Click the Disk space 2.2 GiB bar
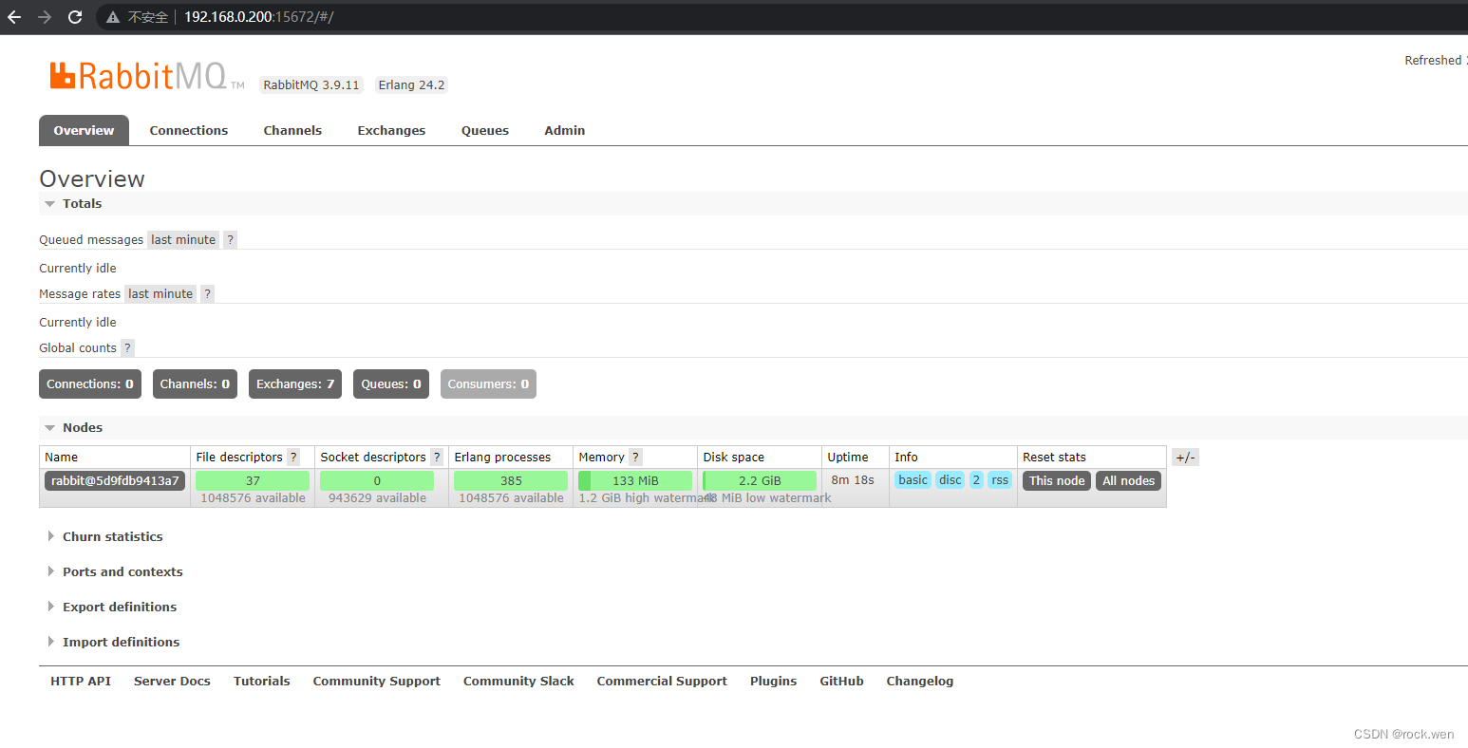Screen dimensions: 1468x748 point(760,481)
